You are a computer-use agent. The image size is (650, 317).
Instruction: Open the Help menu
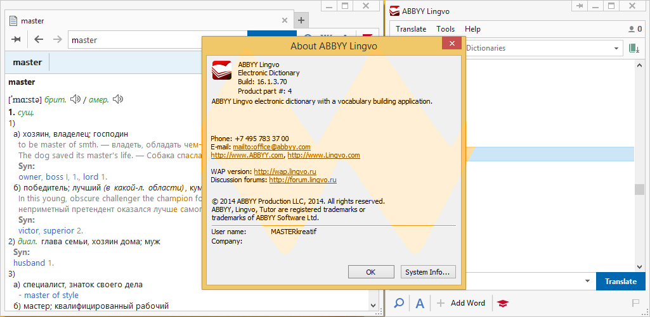[x=472, y=29]
